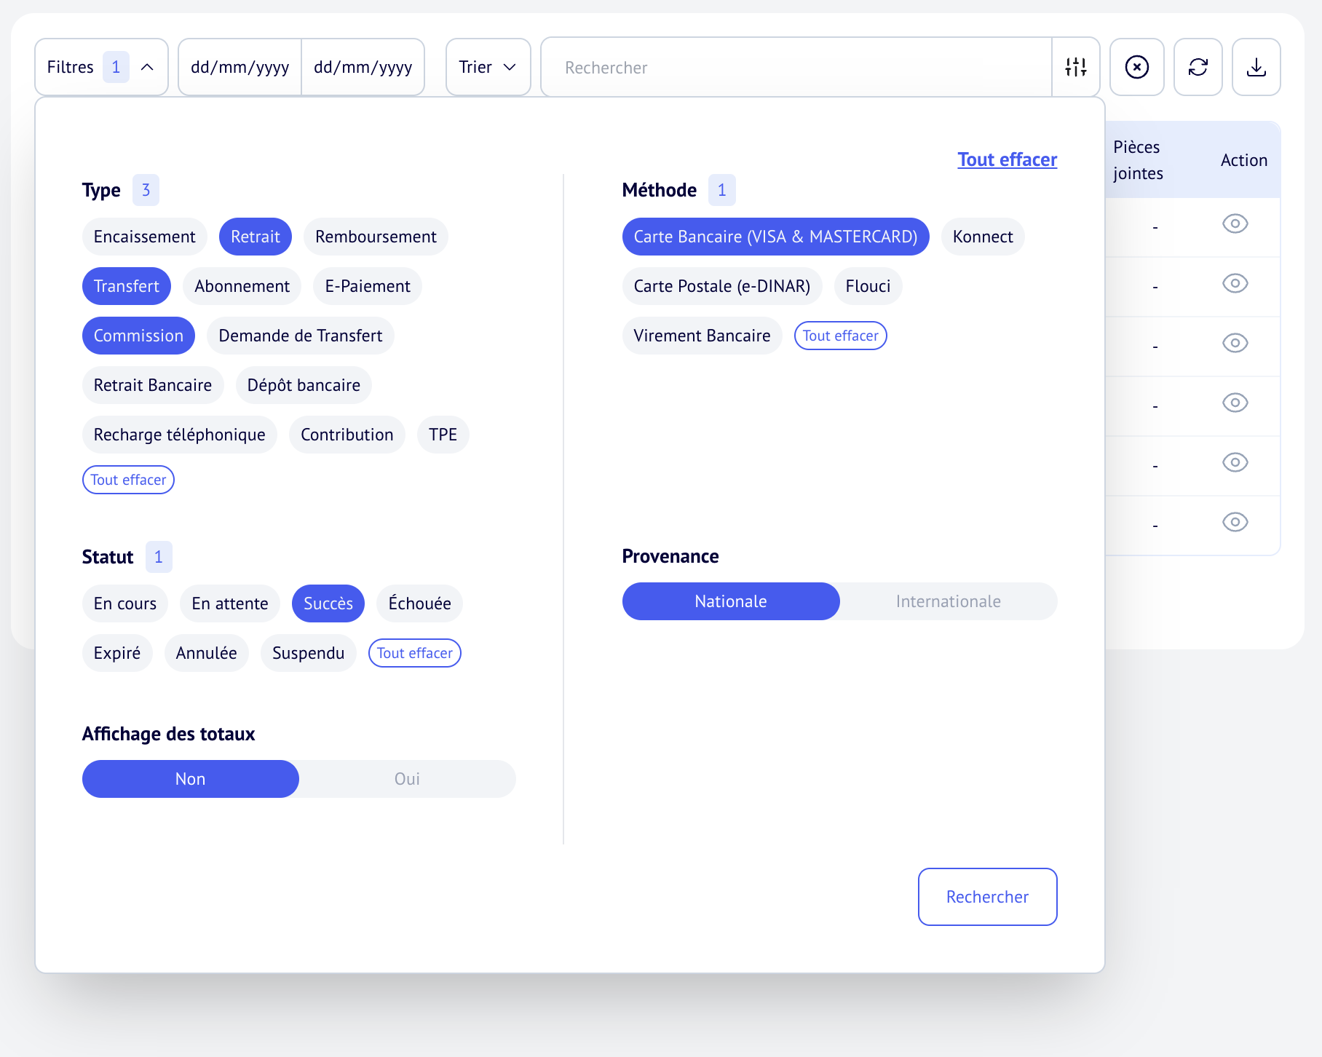This screenshot has width=1322, height=1057.
Task: Click the top Tout effacer link
Action: tap(1007, 159)
